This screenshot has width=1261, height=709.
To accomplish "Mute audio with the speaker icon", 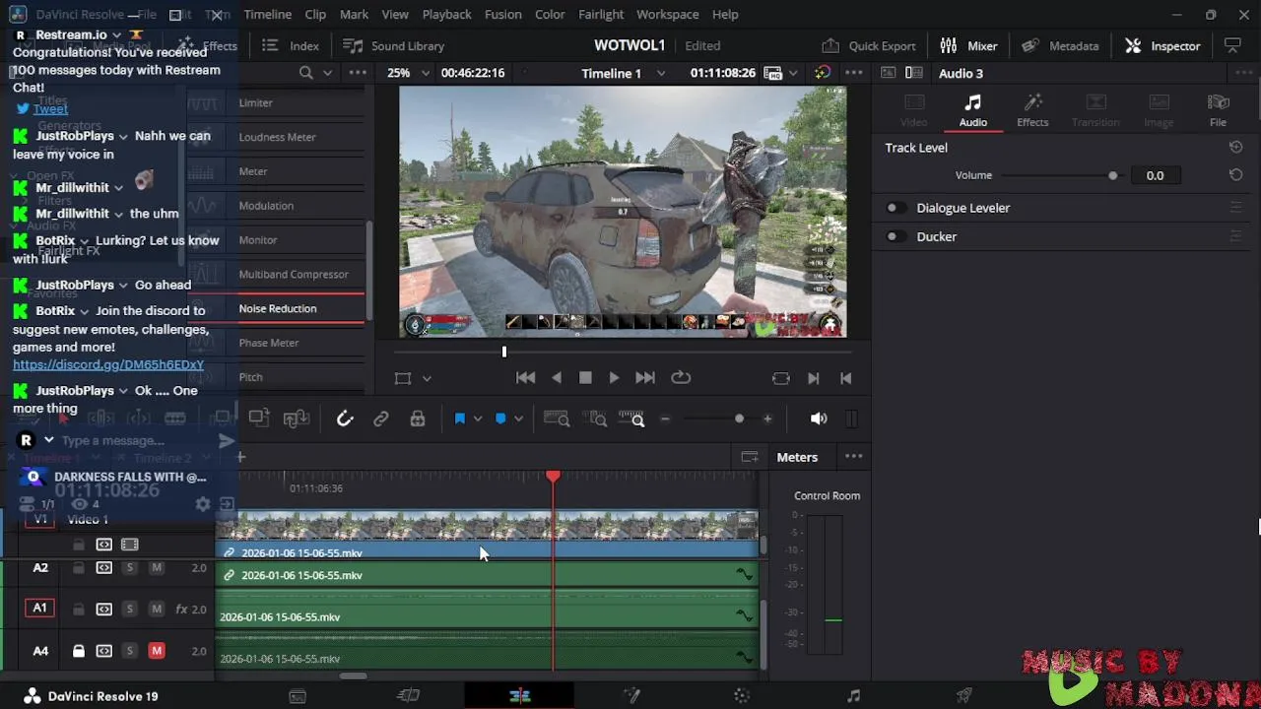I will tap(819, 419).
